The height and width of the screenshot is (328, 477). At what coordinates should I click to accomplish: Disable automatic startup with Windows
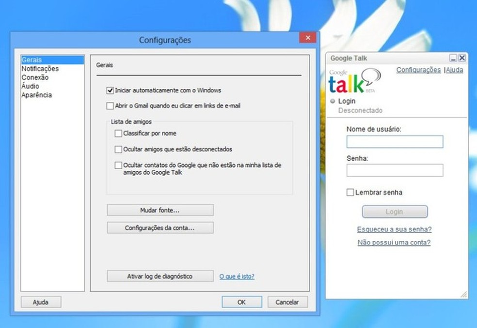pos(109,90)
